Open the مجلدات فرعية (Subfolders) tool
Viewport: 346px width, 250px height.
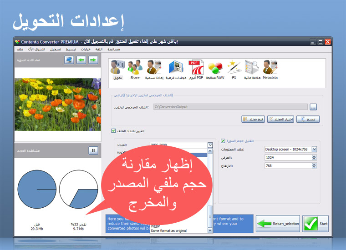click(x=176, y=70)
